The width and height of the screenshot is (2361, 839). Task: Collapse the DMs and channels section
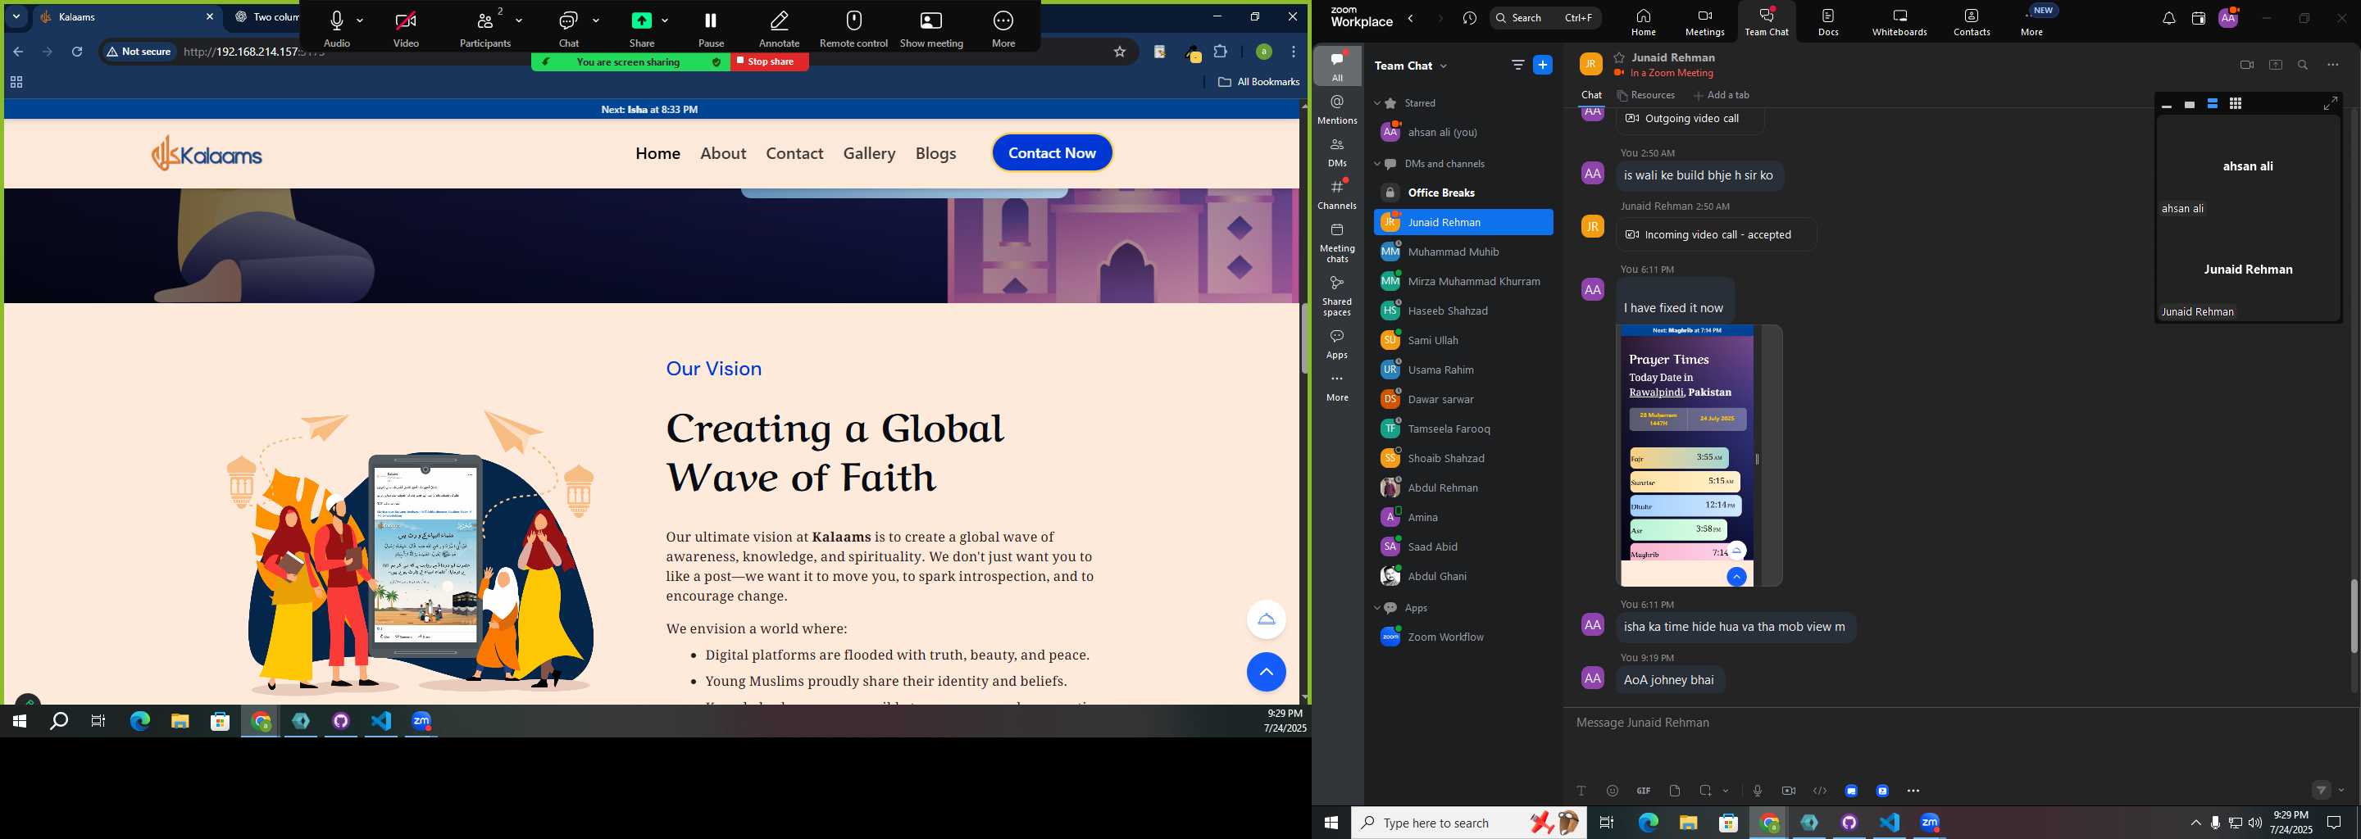(x=1376, y=164)
